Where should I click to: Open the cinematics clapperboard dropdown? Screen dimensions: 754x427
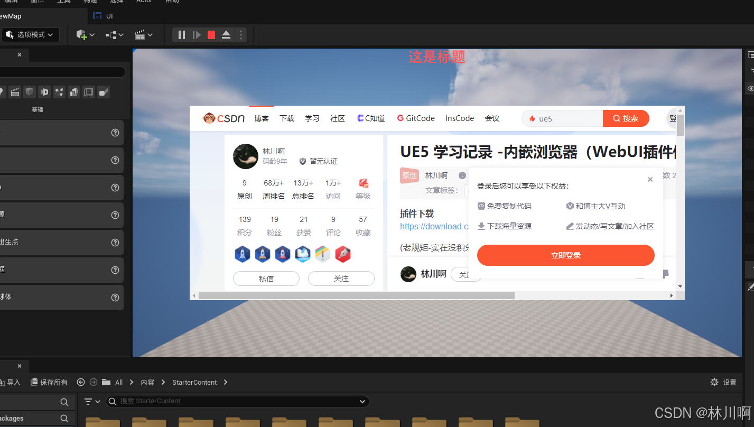click(144, 35)
